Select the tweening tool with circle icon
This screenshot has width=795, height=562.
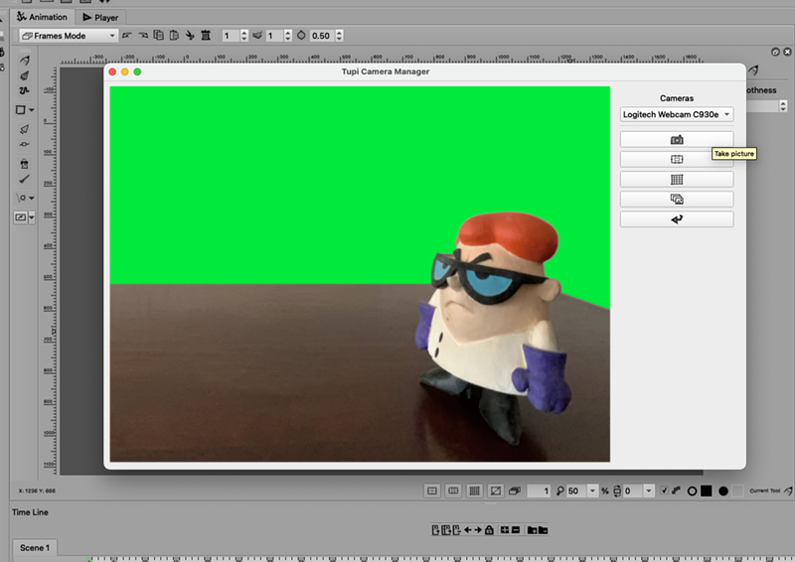click(x=21, y=198)
